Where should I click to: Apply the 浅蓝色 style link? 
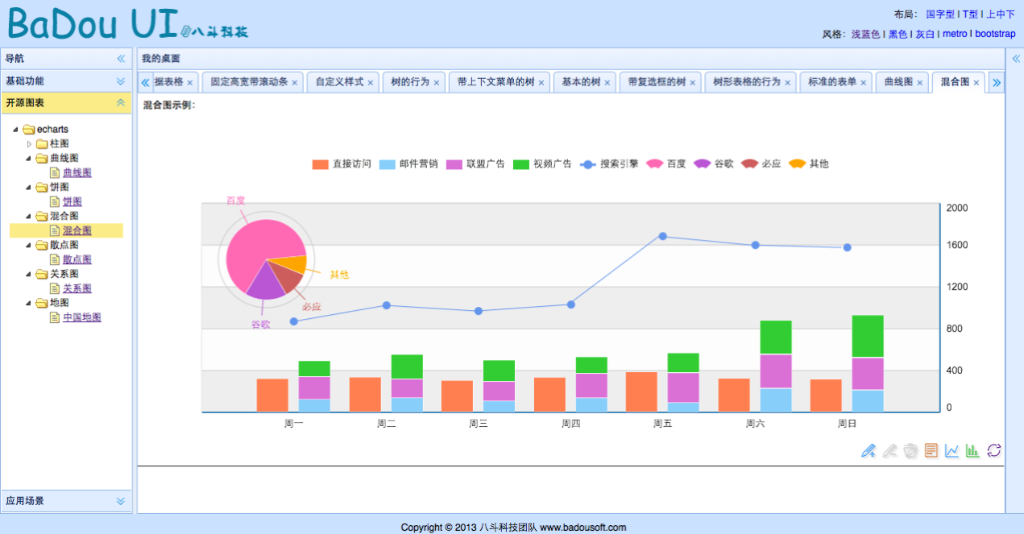pyautogui.click(x=865, y=34)
